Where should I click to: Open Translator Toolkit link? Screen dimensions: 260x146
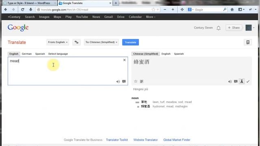(x=117, y=140)
